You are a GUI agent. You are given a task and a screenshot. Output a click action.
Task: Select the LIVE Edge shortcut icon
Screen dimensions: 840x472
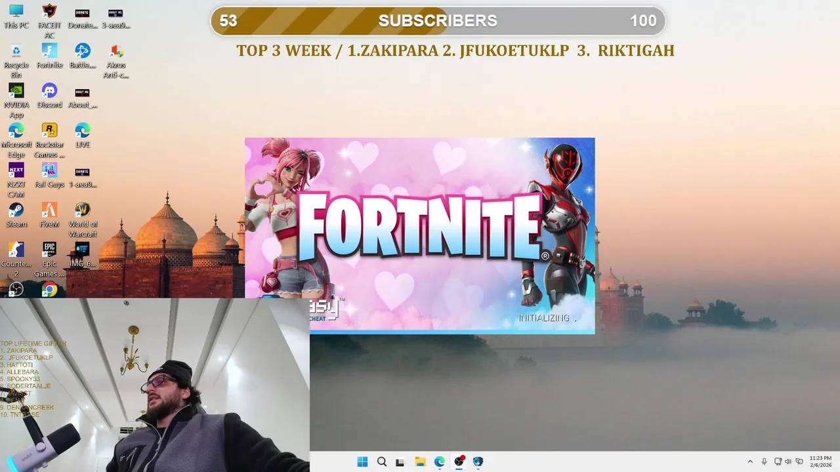[82, 136]
